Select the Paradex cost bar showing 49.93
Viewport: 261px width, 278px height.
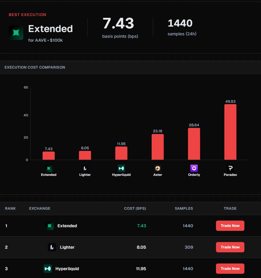point(230,131)
